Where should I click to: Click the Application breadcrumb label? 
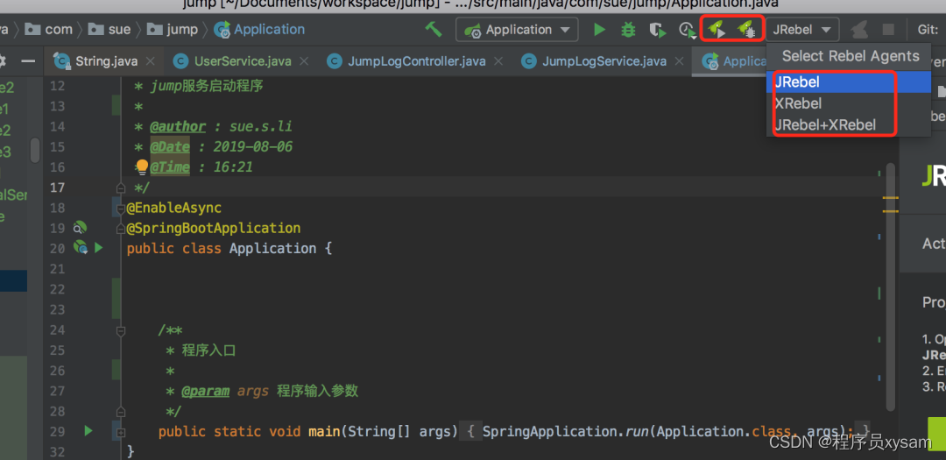point(269,29)
